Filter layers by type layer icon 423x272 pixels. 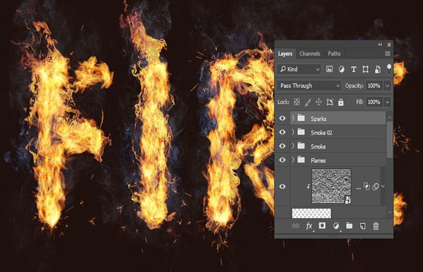(354, 70)
